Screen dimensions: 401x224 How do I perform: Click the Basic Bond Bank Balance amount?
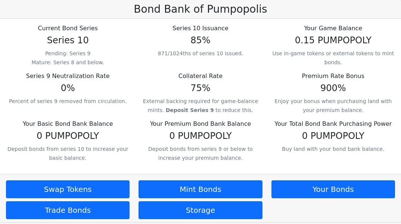68,136
